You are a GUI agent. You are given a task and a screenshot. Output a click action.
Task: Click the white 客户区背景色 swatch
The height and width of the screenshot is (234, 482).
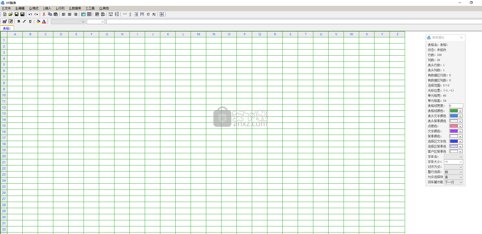pos(454,151)
